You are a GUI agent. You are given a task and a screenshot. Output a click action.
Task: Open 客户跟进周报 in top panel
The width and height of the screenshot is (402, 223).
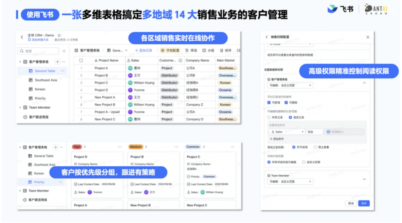pyautogui.click(x=39, y=117)
